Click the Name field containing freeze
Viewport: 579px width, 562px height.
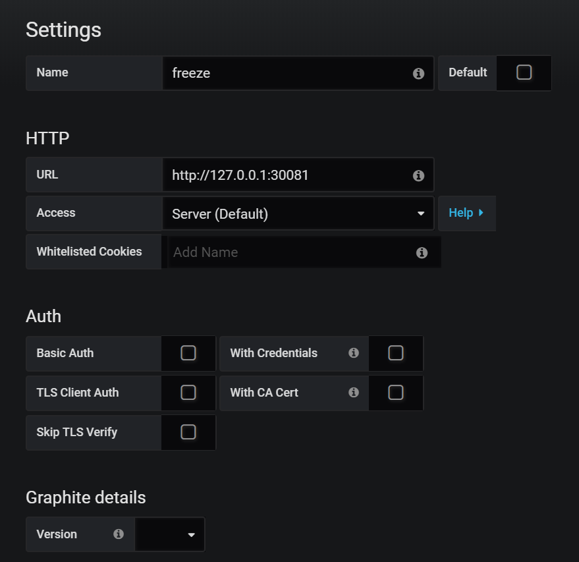point(283,72)
